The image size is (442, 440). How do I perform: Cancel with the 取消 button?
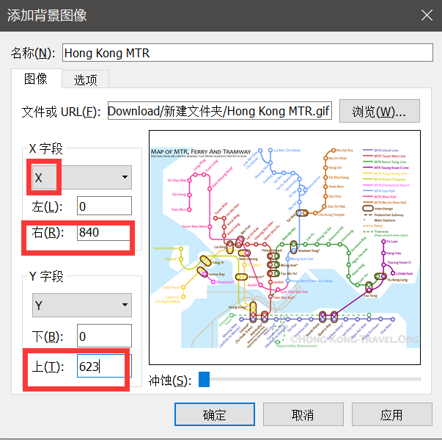(x=303, y=414)
